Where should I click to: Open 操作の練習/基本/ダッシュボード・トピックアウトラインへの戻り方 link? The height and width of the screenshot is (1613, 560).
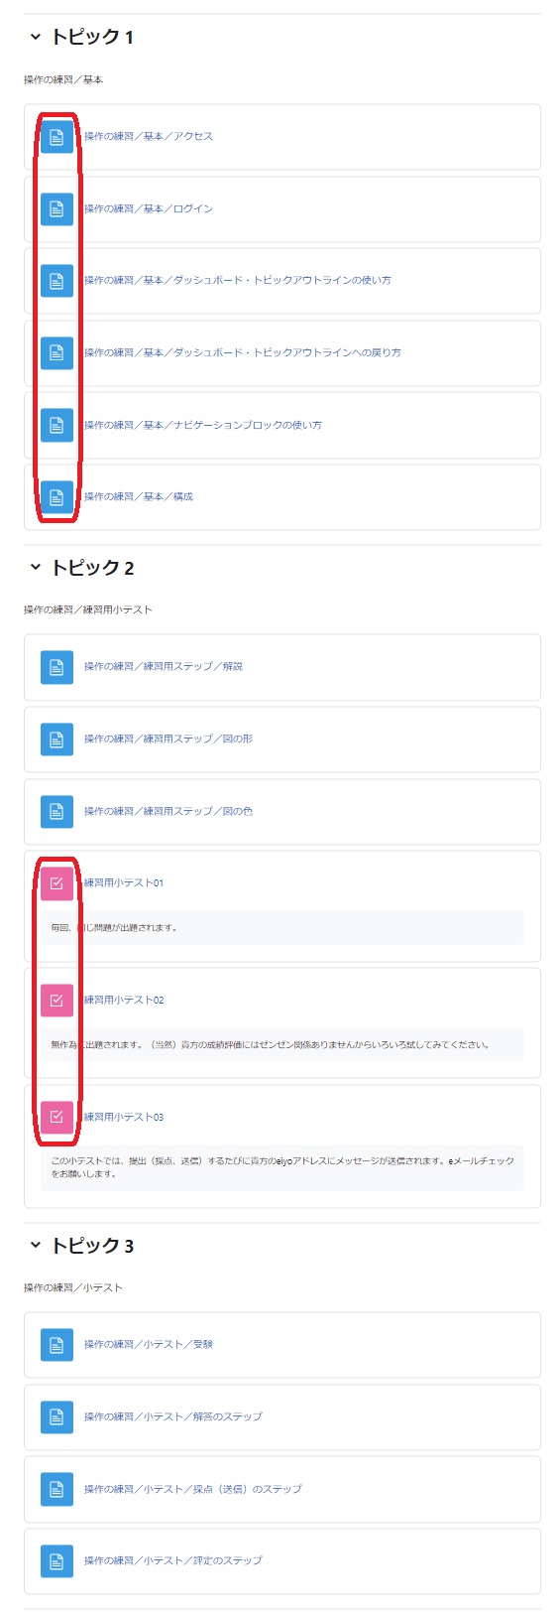coord(243,352)
